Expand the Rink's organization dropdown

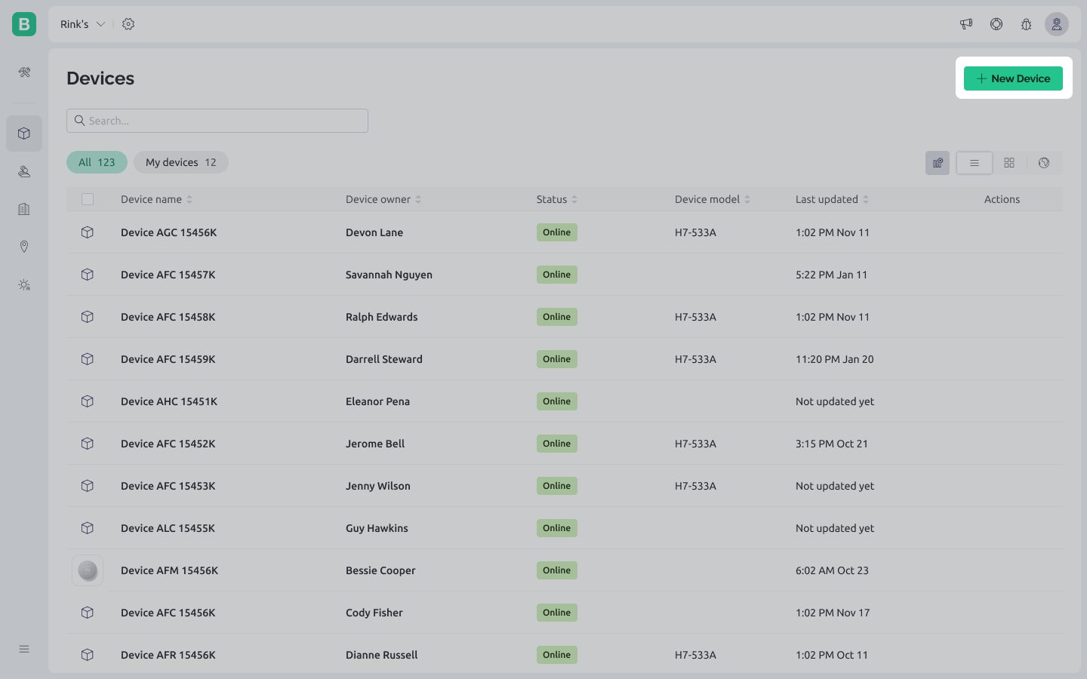83,24
